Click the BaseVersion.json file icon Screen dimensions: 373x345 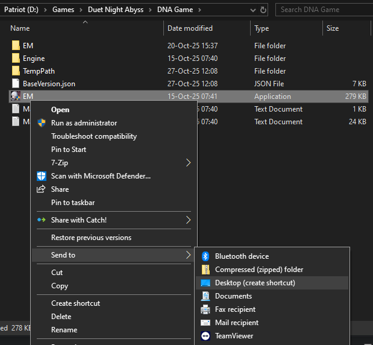(16, 83)
